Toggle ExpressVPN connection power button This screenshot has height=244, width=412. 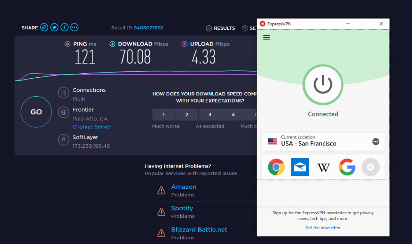tap(323, 85)
